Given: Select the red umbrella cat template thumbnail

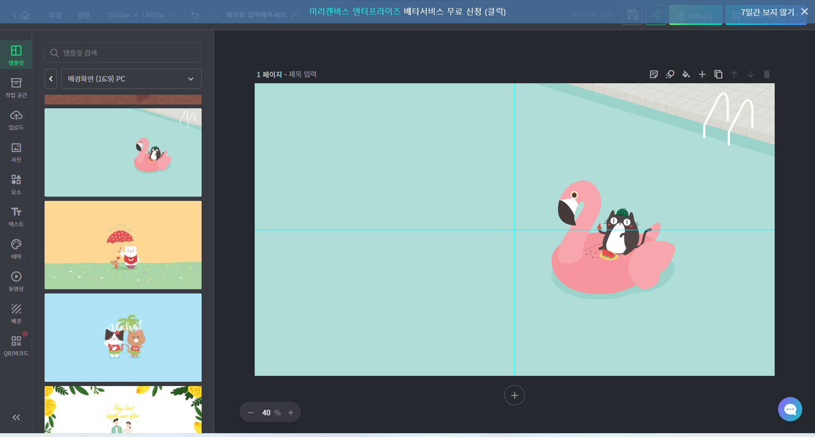Looking at the screenshot, I should pyautogui.click(x=123, y=245).
